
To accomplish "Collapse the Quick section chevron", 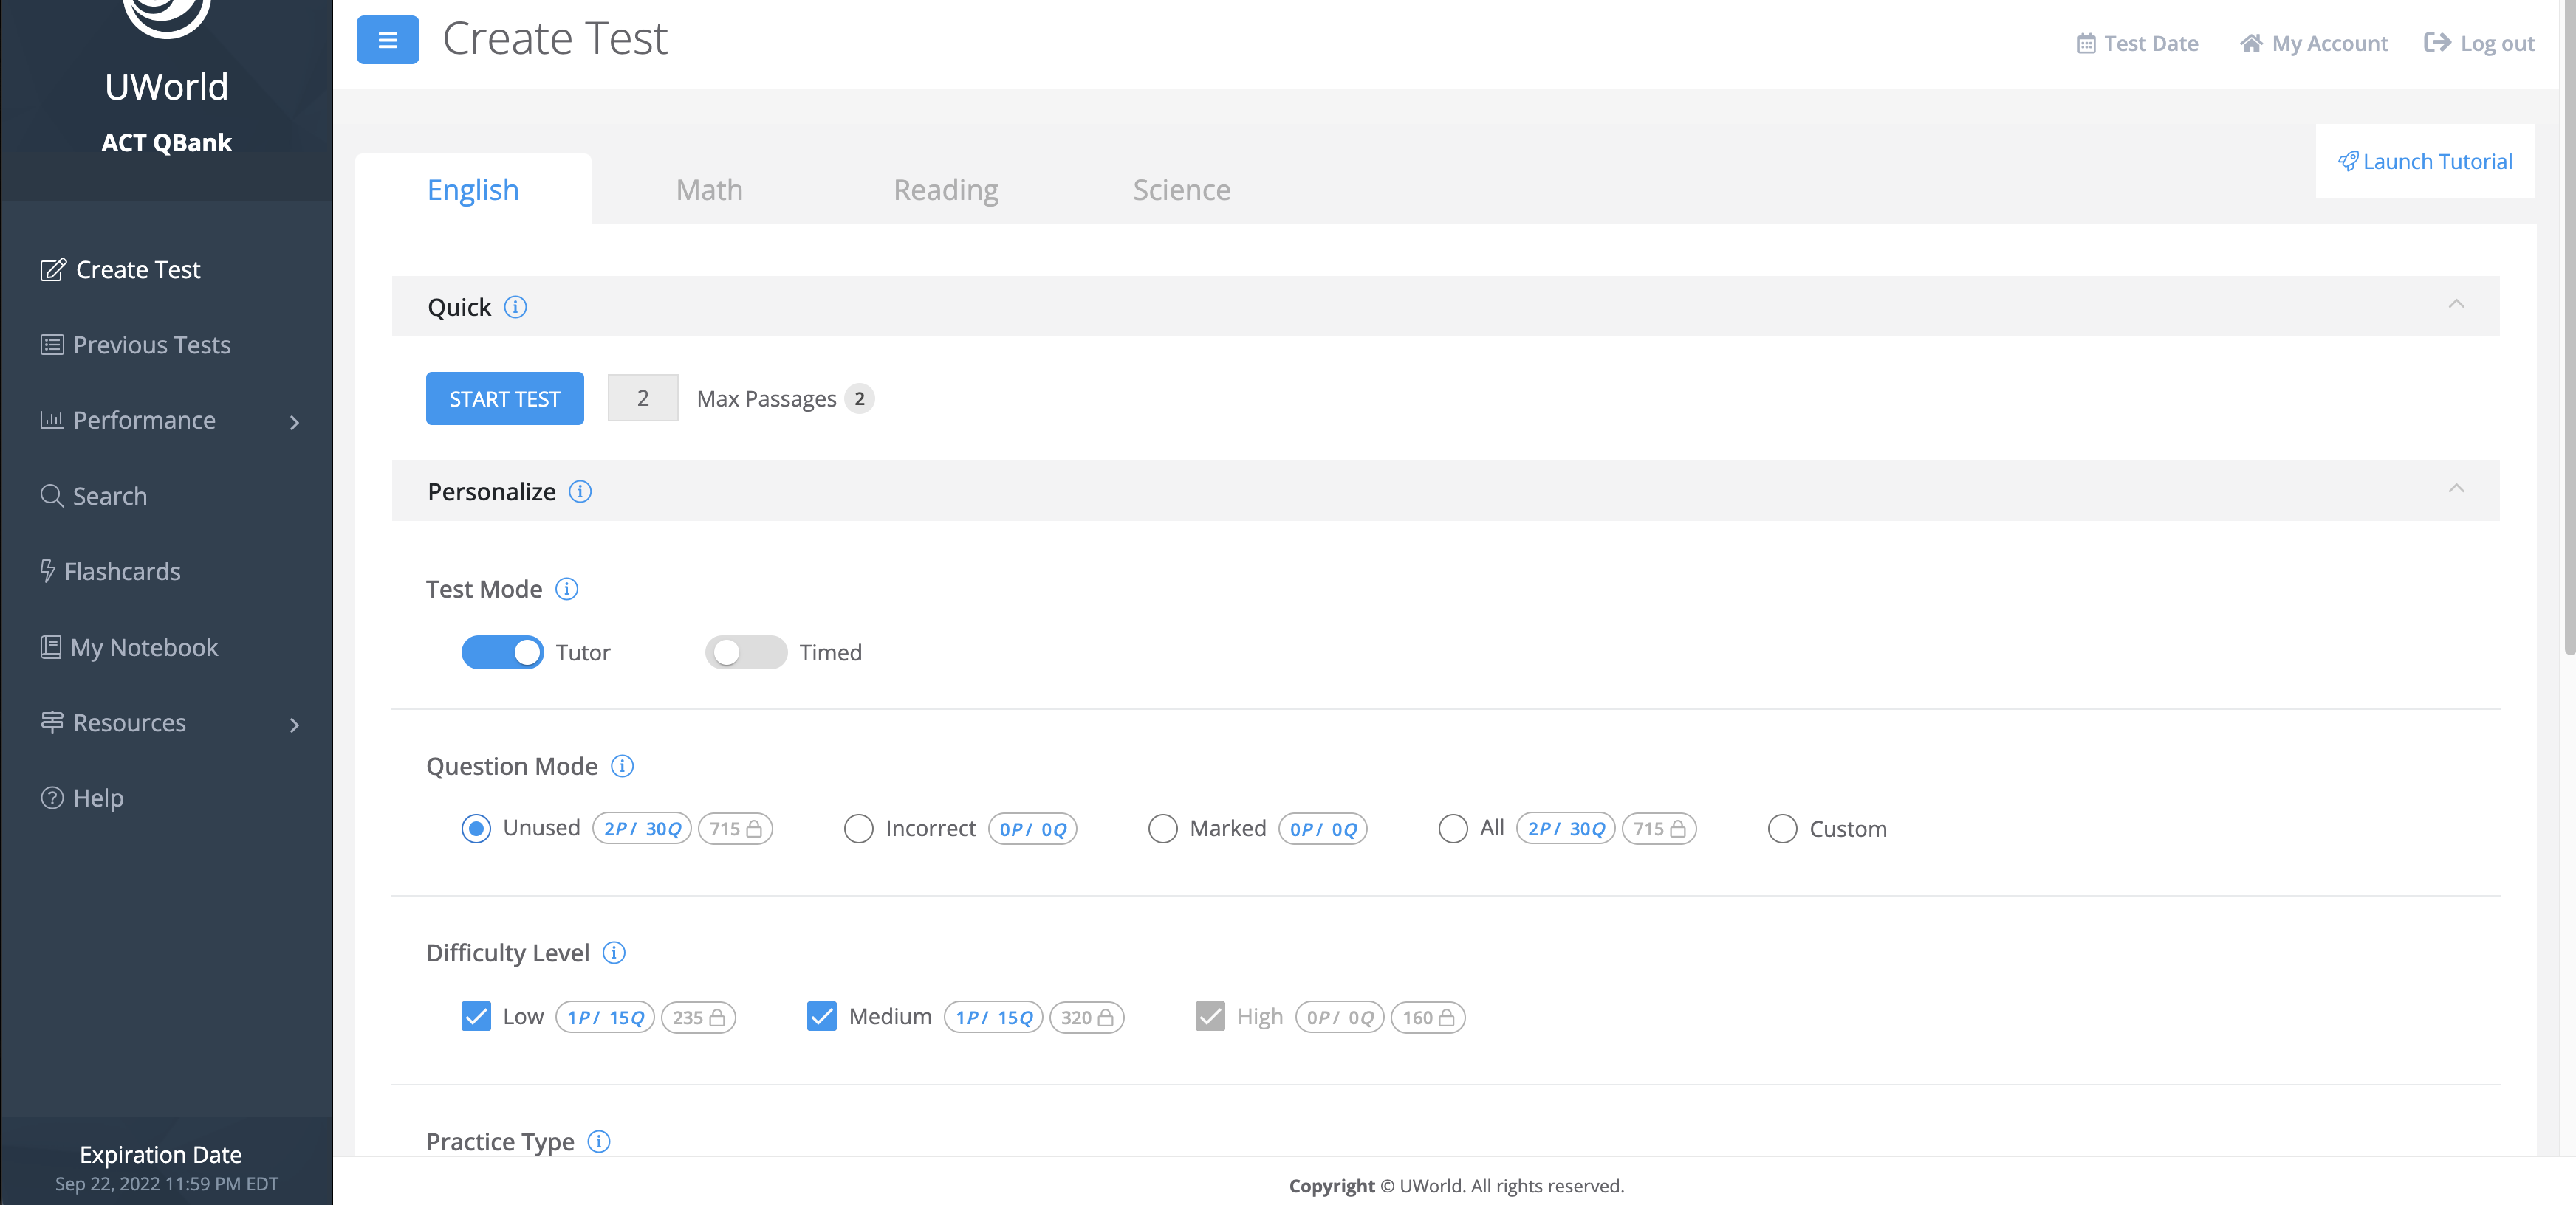I will click(x=2456, y=304).
